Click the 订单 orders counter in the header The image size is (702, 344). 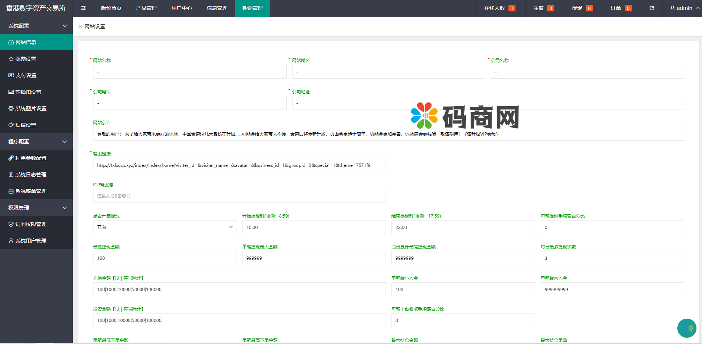tap(620, 8)
